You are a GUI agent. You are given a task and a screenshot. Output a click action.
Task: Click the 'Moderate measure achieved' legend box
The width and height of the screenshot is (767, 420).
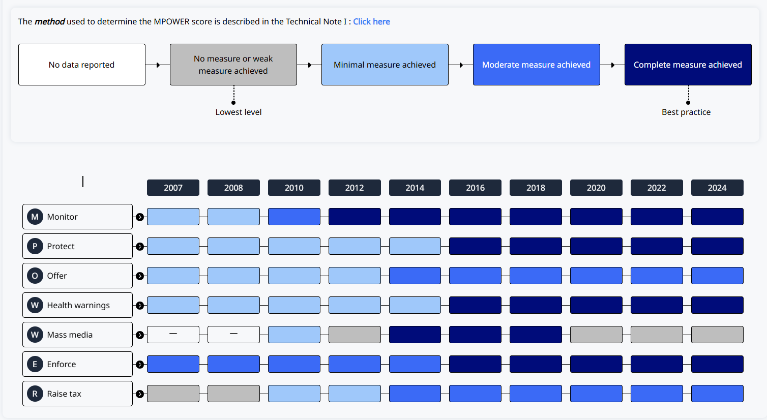coord(536,65)
